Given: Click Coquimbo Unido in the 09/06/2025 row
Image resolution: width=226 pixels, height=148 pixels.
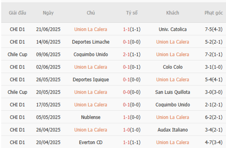Looking at the screenshot, I should [91, 54].
